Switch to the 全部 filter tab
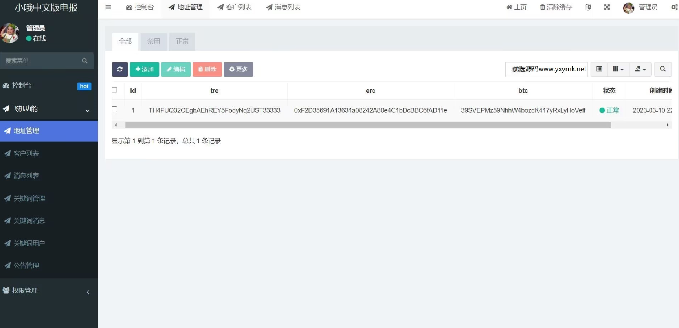The width and height of the screenshot is (679, 328). (125, 42)
